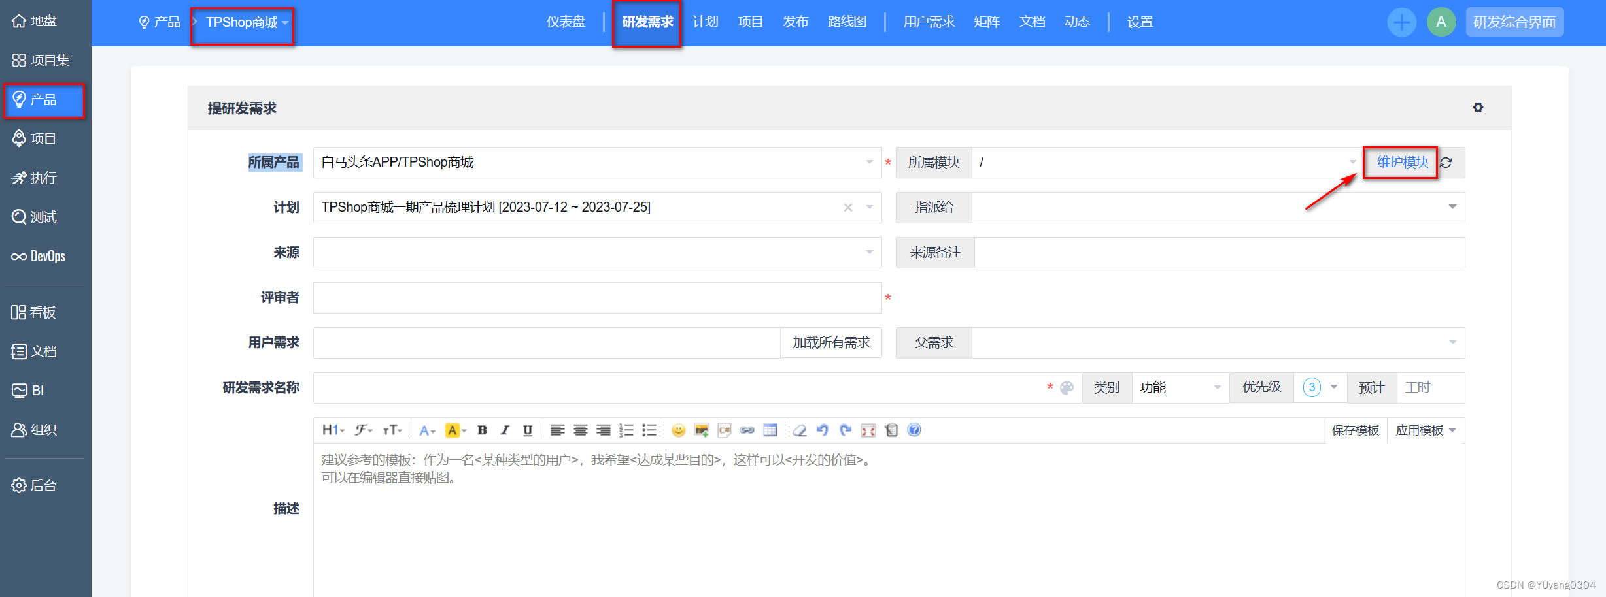Toggle bold formatting in editor
Viewport: 1606px width, 597px height.
tap(482, 430)
